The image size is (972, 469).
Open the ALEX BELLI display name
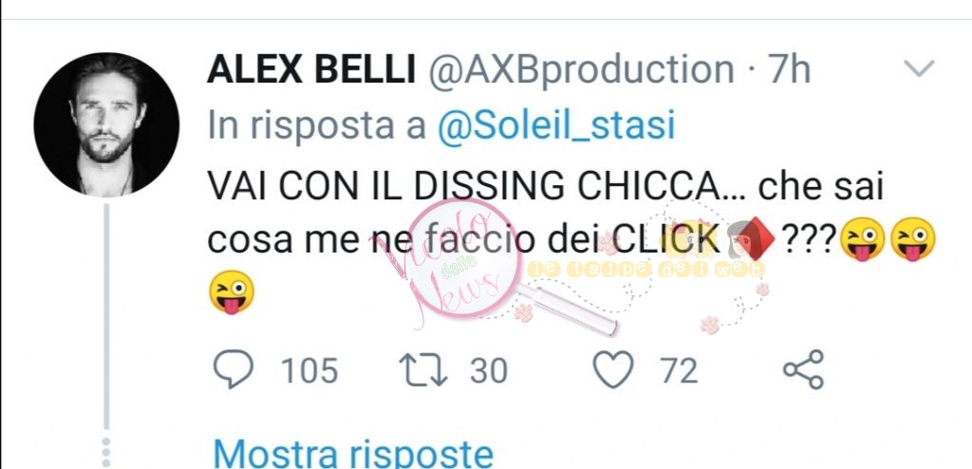(311, 69)
